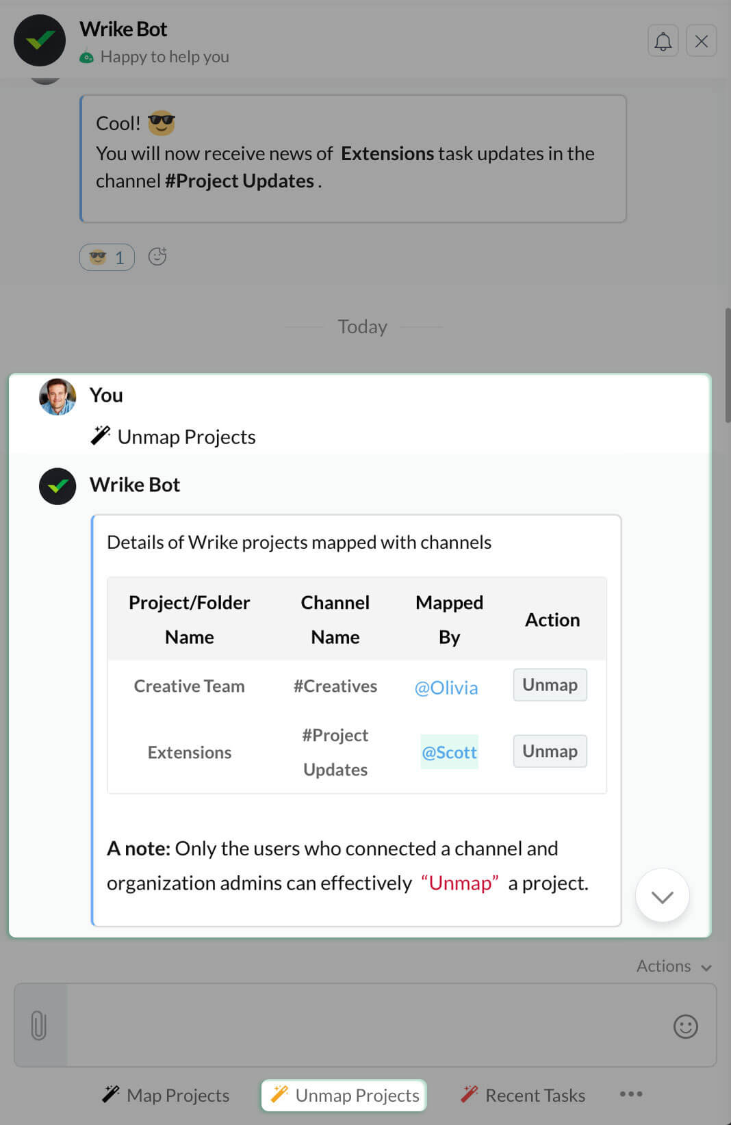The height and width of the screenshot is (1125, 731).
Task: Choose the Recent Tasks action
Action: click(x=524, y=1096)
